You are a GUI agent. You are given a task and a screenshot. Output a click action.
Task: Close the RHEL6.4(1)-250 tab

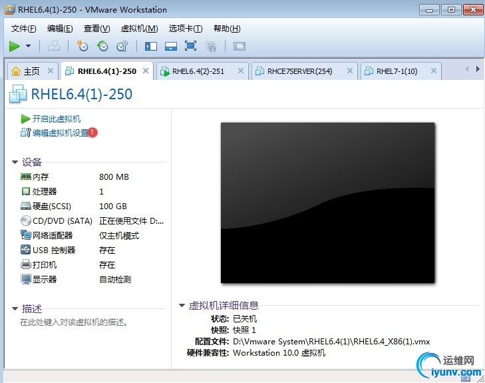146,71
